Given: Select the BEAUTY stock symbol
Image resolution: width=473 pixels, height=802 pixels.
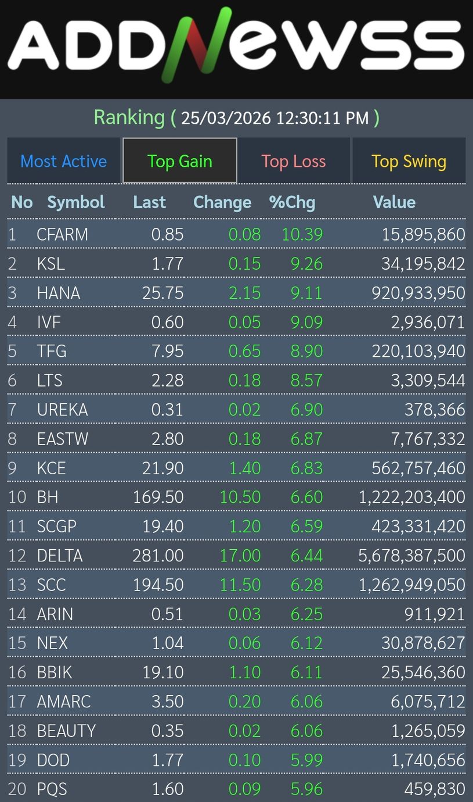Looking at the screenshot, I should click(x=66, y=731).
